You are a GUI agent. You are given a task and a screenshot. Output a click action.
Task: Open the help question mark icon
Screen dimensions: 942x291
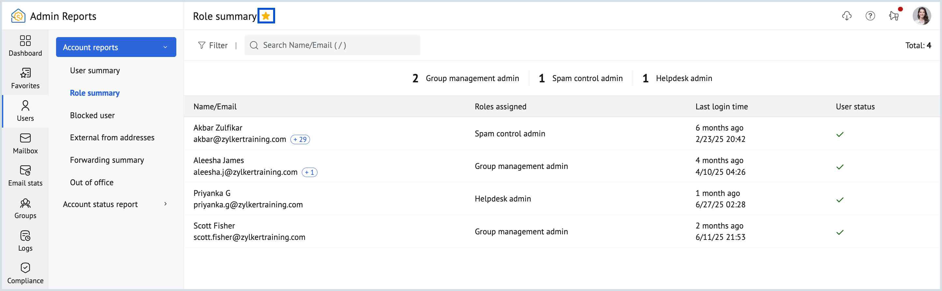870,16
